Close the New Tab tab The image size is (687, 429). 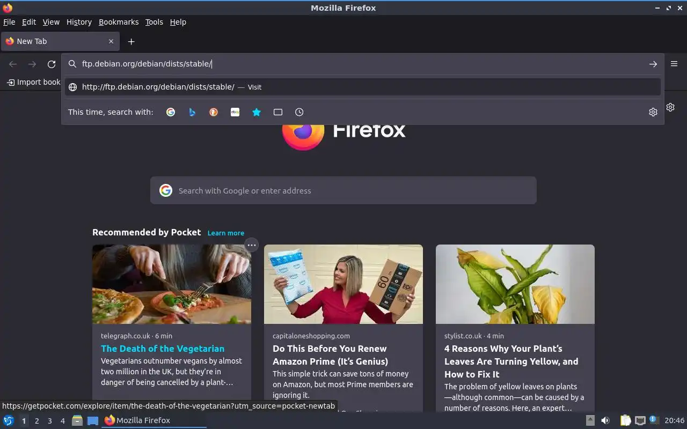(111, 41)
